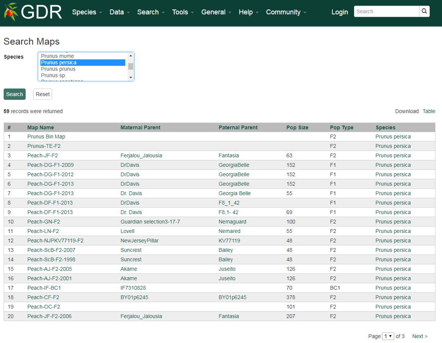The height and width of the screenshot is (343, 442).
Task: Open the Search navigation menu
Action: pyautogui.click(x=151, y=12)
